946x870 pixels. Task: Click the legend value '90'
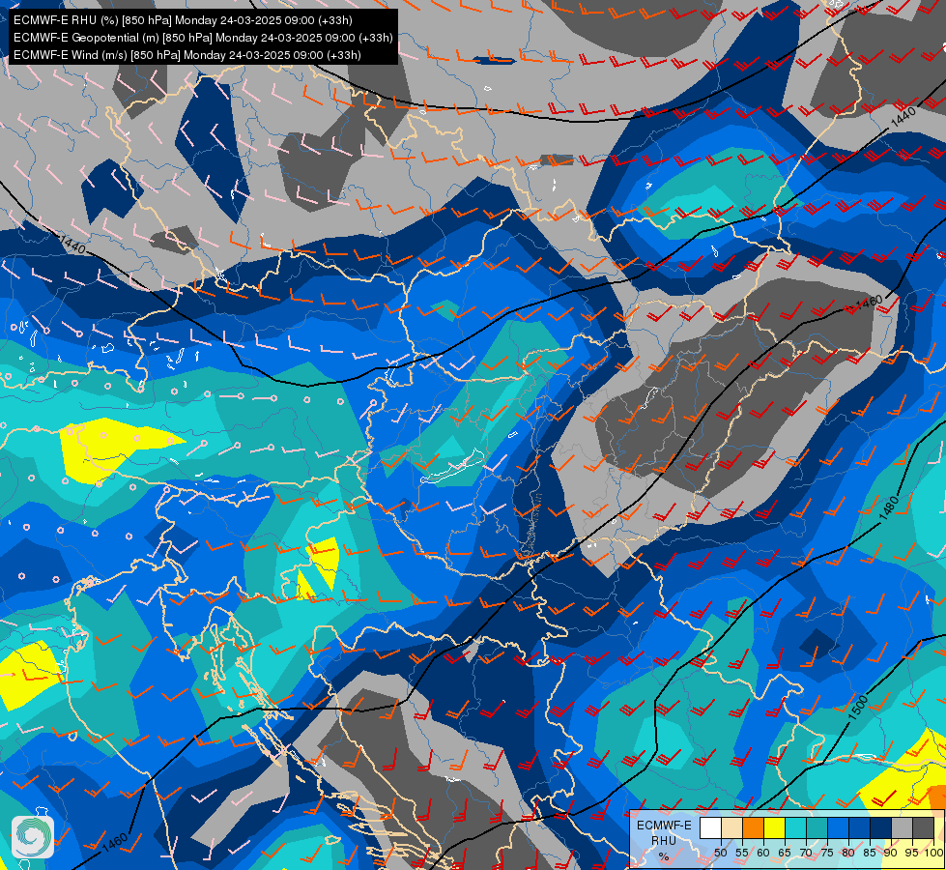tap(891, 854)
